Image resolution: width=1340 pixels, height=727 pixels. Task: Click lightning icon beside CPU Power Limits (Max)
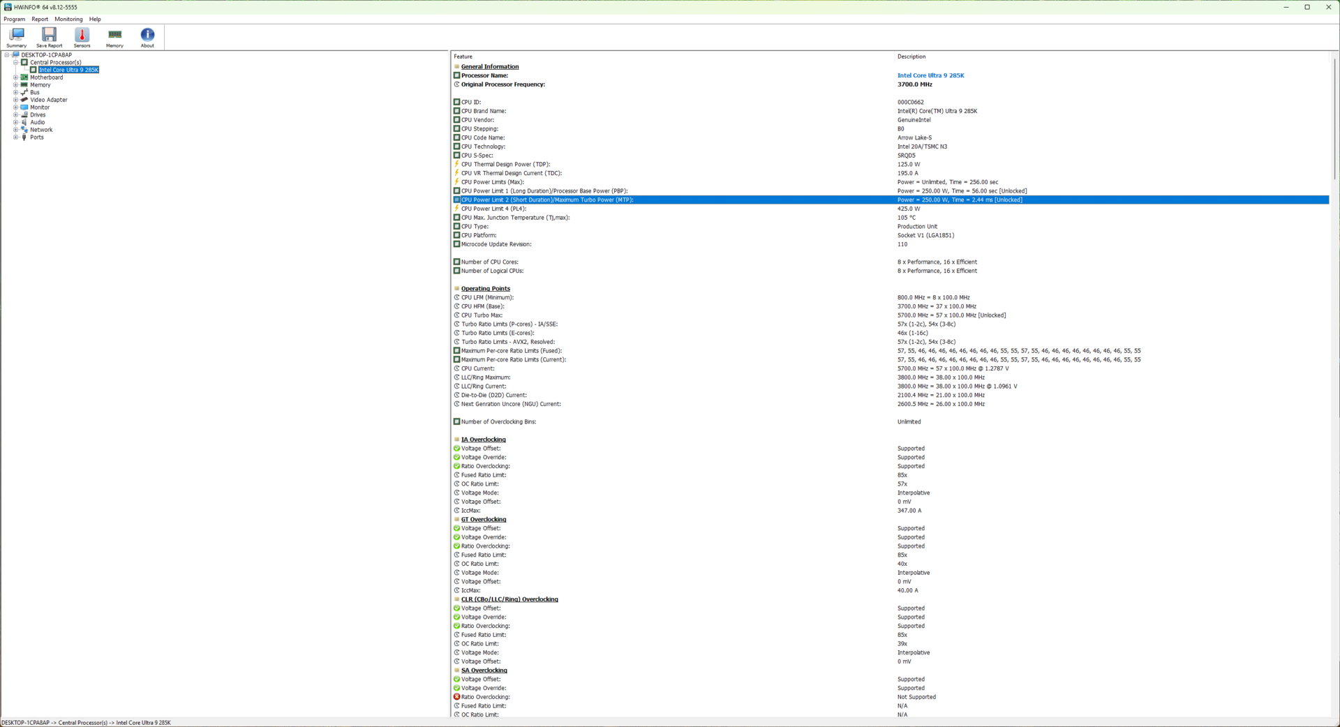[456, 182]
